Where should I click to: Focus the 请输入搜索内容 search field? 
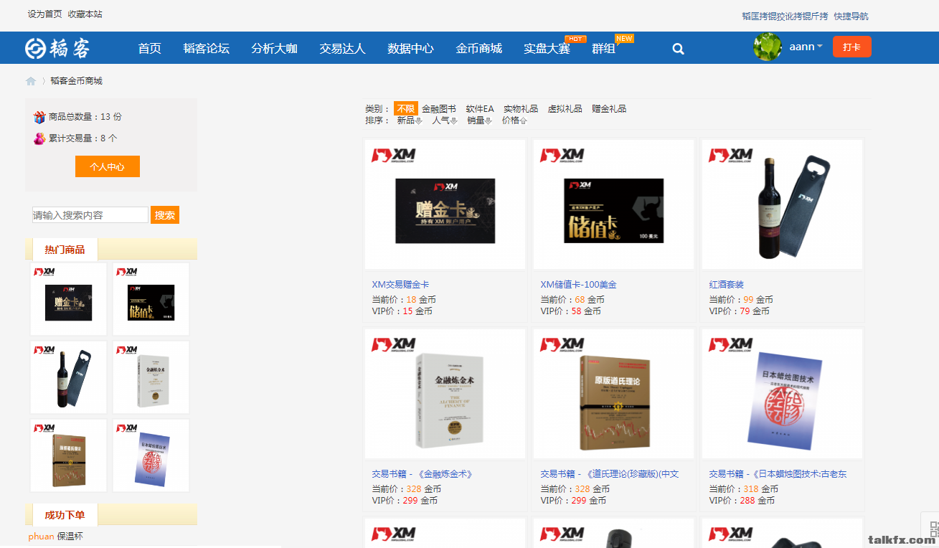90,215
